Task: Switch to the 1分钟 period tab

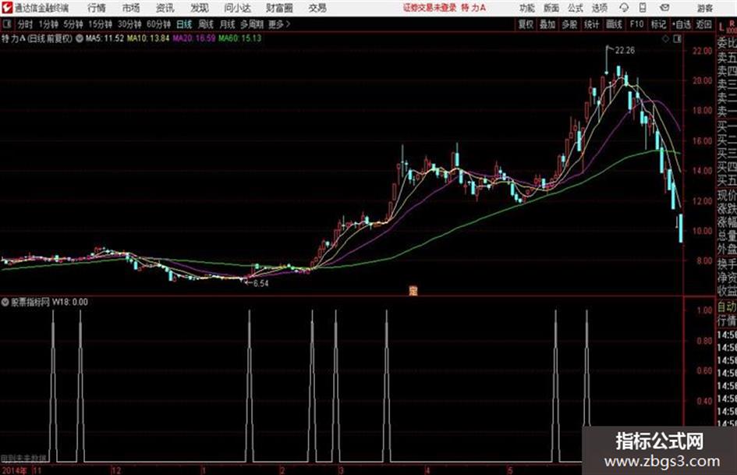Action: pos(48,24)
